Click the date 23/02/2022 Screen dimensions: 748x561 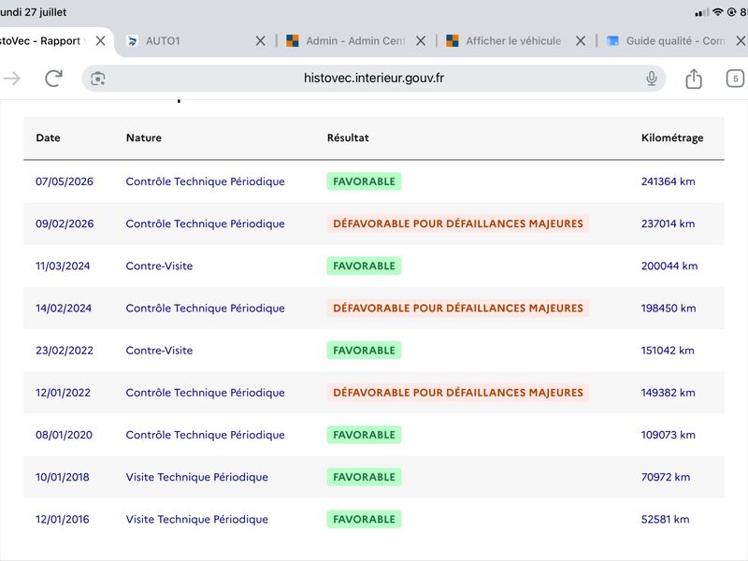(x=65, y=350)
